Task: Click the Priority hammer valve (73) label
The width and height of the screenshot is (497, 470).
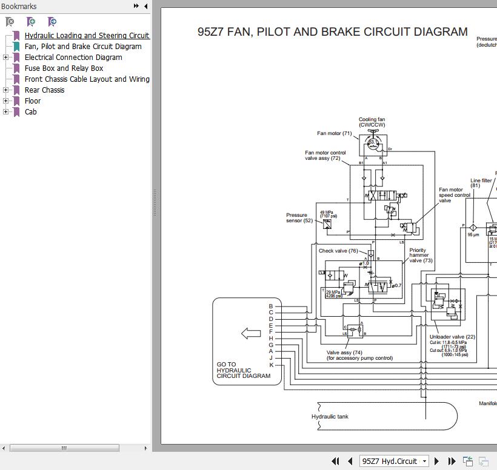Action: point(421,255)
